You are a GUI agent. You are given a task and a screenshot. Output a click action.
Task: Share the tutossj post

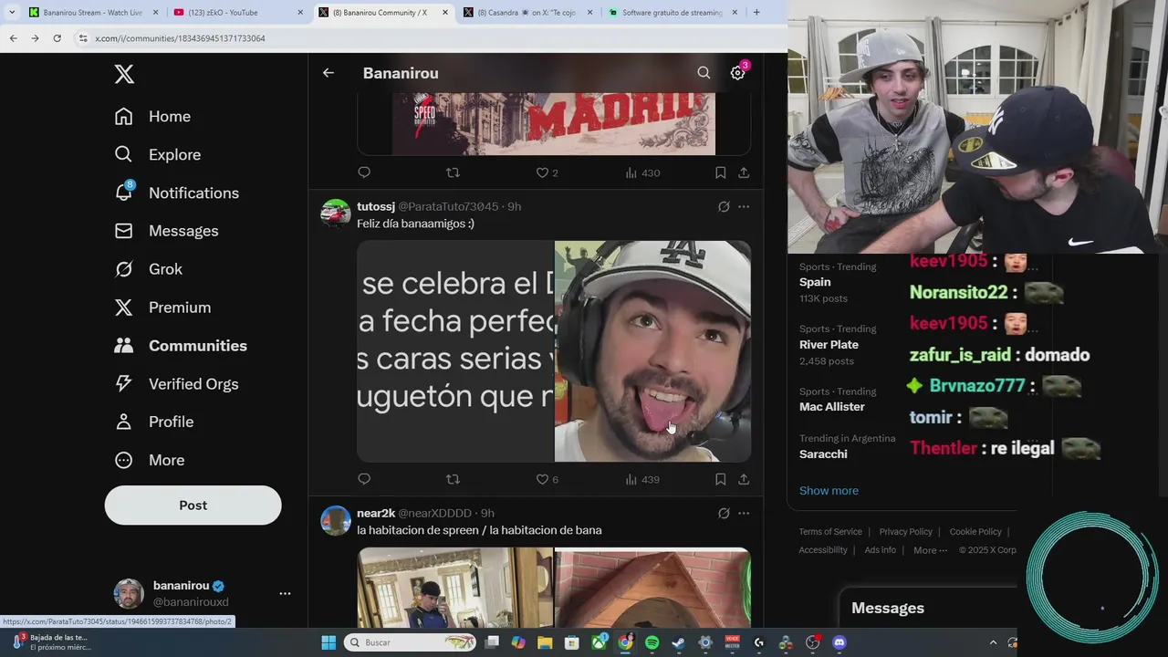click(x=744, y=479)
